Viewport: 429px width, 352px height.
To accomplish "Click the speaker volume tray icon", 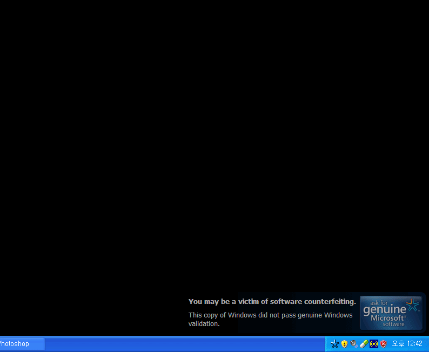I will pos(354,344).
